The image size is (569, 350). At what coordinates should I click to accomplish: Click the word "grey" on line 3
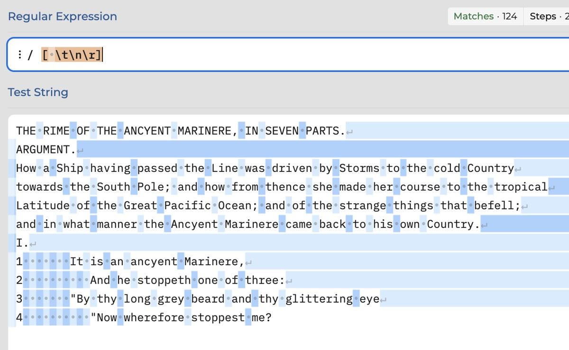(170, 299)
